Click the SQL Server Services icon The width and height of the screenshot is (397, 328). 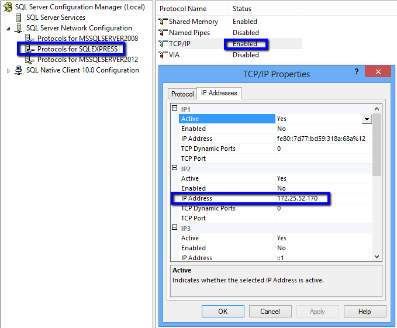pos(19,18)
